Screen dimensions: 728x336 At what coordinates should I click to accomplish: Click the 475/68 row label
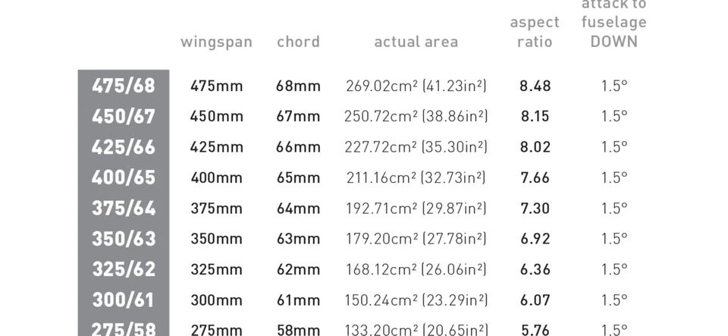[124, 86]
